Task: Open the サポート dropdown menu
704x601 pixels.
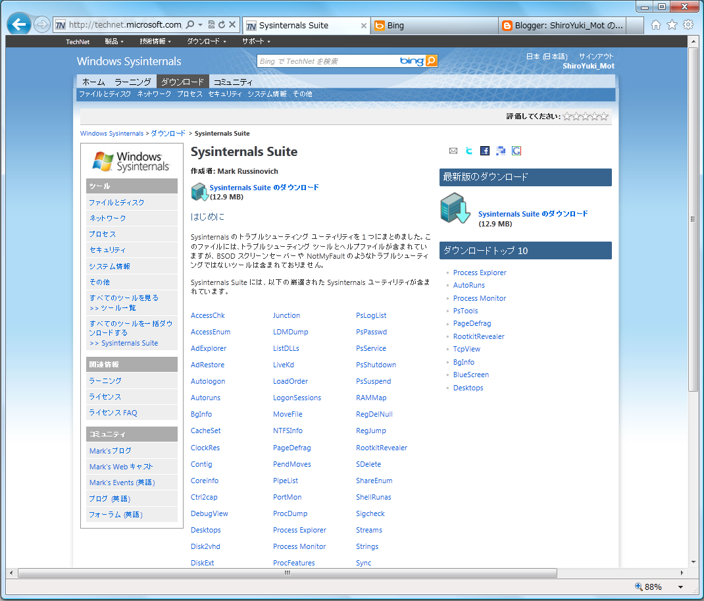Action: tap(253, 40)
